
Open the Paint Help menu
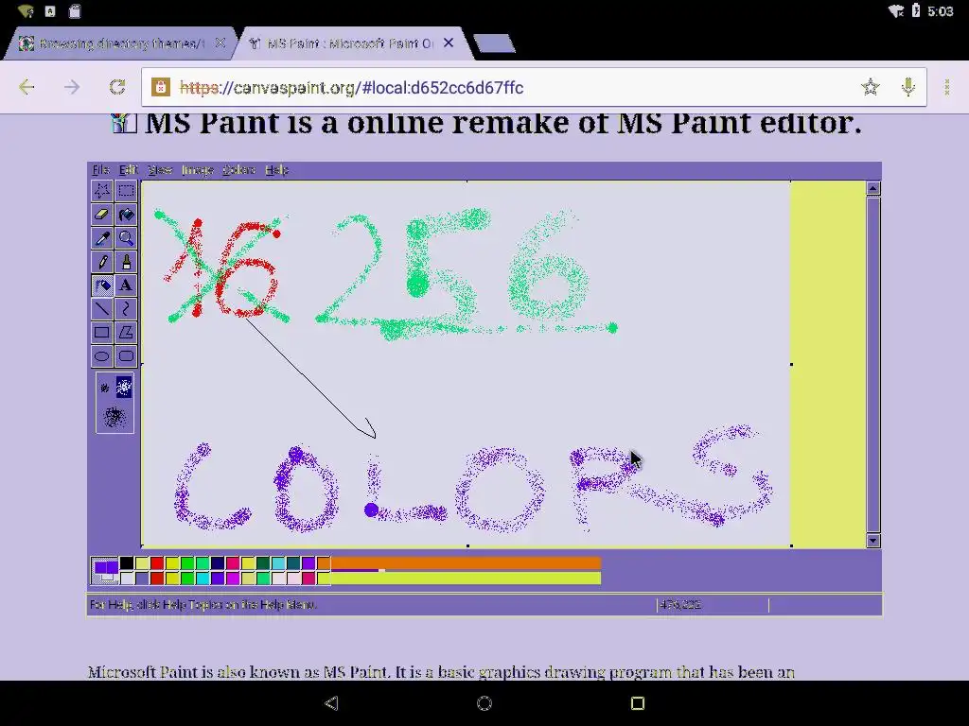tap(277, 170)
